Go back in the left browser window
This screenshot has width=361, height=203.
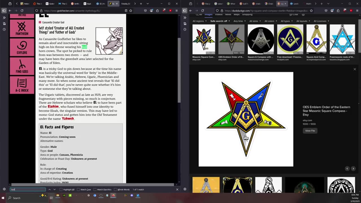[x=10, y=10]
